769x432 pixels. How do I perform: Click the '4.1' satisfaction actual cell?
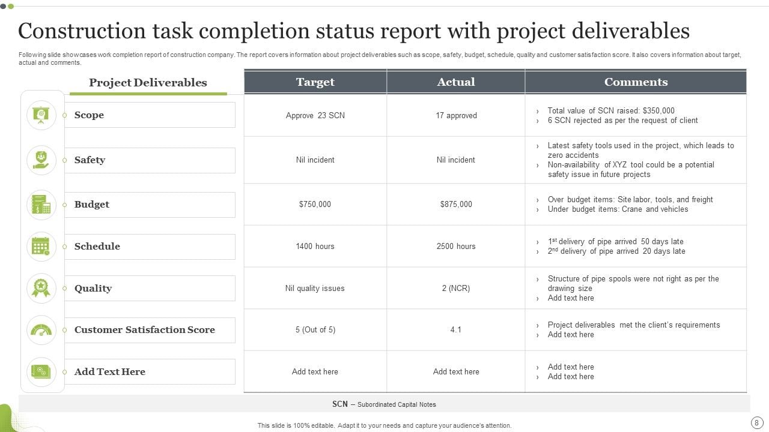tap(456, 329)
